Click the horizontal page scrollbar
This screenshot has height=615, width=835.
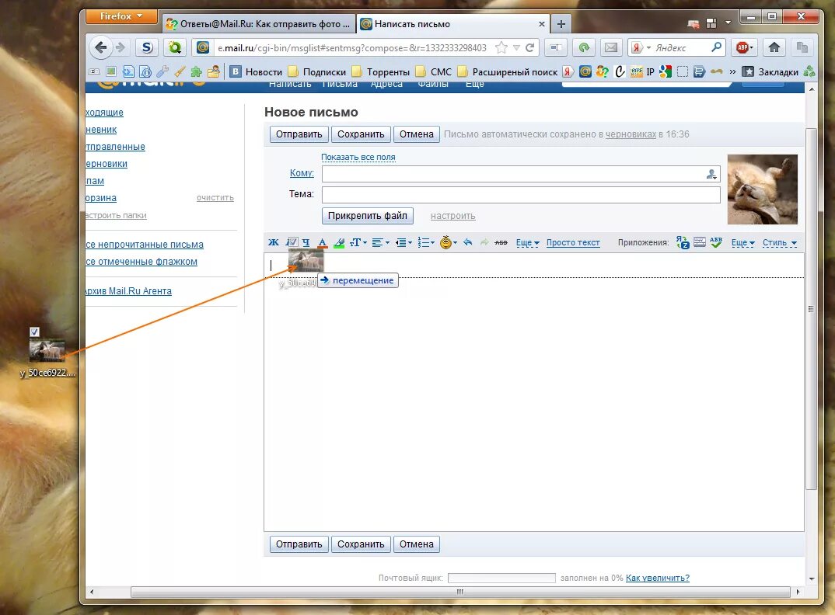[x=460, y=592]
